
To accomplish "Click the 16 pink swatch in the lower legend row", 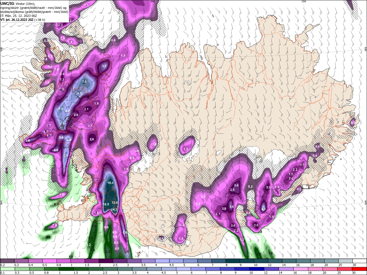I will (x=300, y=269).
